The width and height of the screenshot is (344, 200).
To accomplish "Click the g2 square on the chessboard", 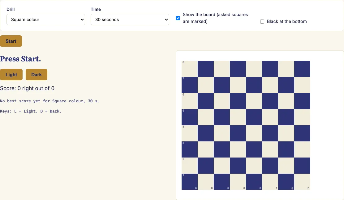I will (286, 166).
